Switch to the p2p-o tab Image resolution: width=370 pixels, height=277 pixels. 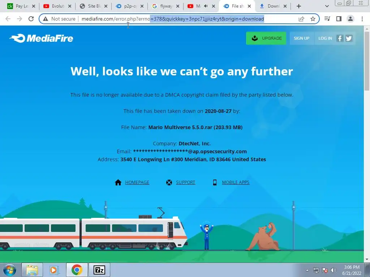[x=129, y=6]
